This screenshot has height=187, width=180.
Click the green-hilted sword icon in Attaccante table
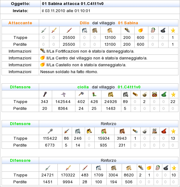[x=44, y=30]
